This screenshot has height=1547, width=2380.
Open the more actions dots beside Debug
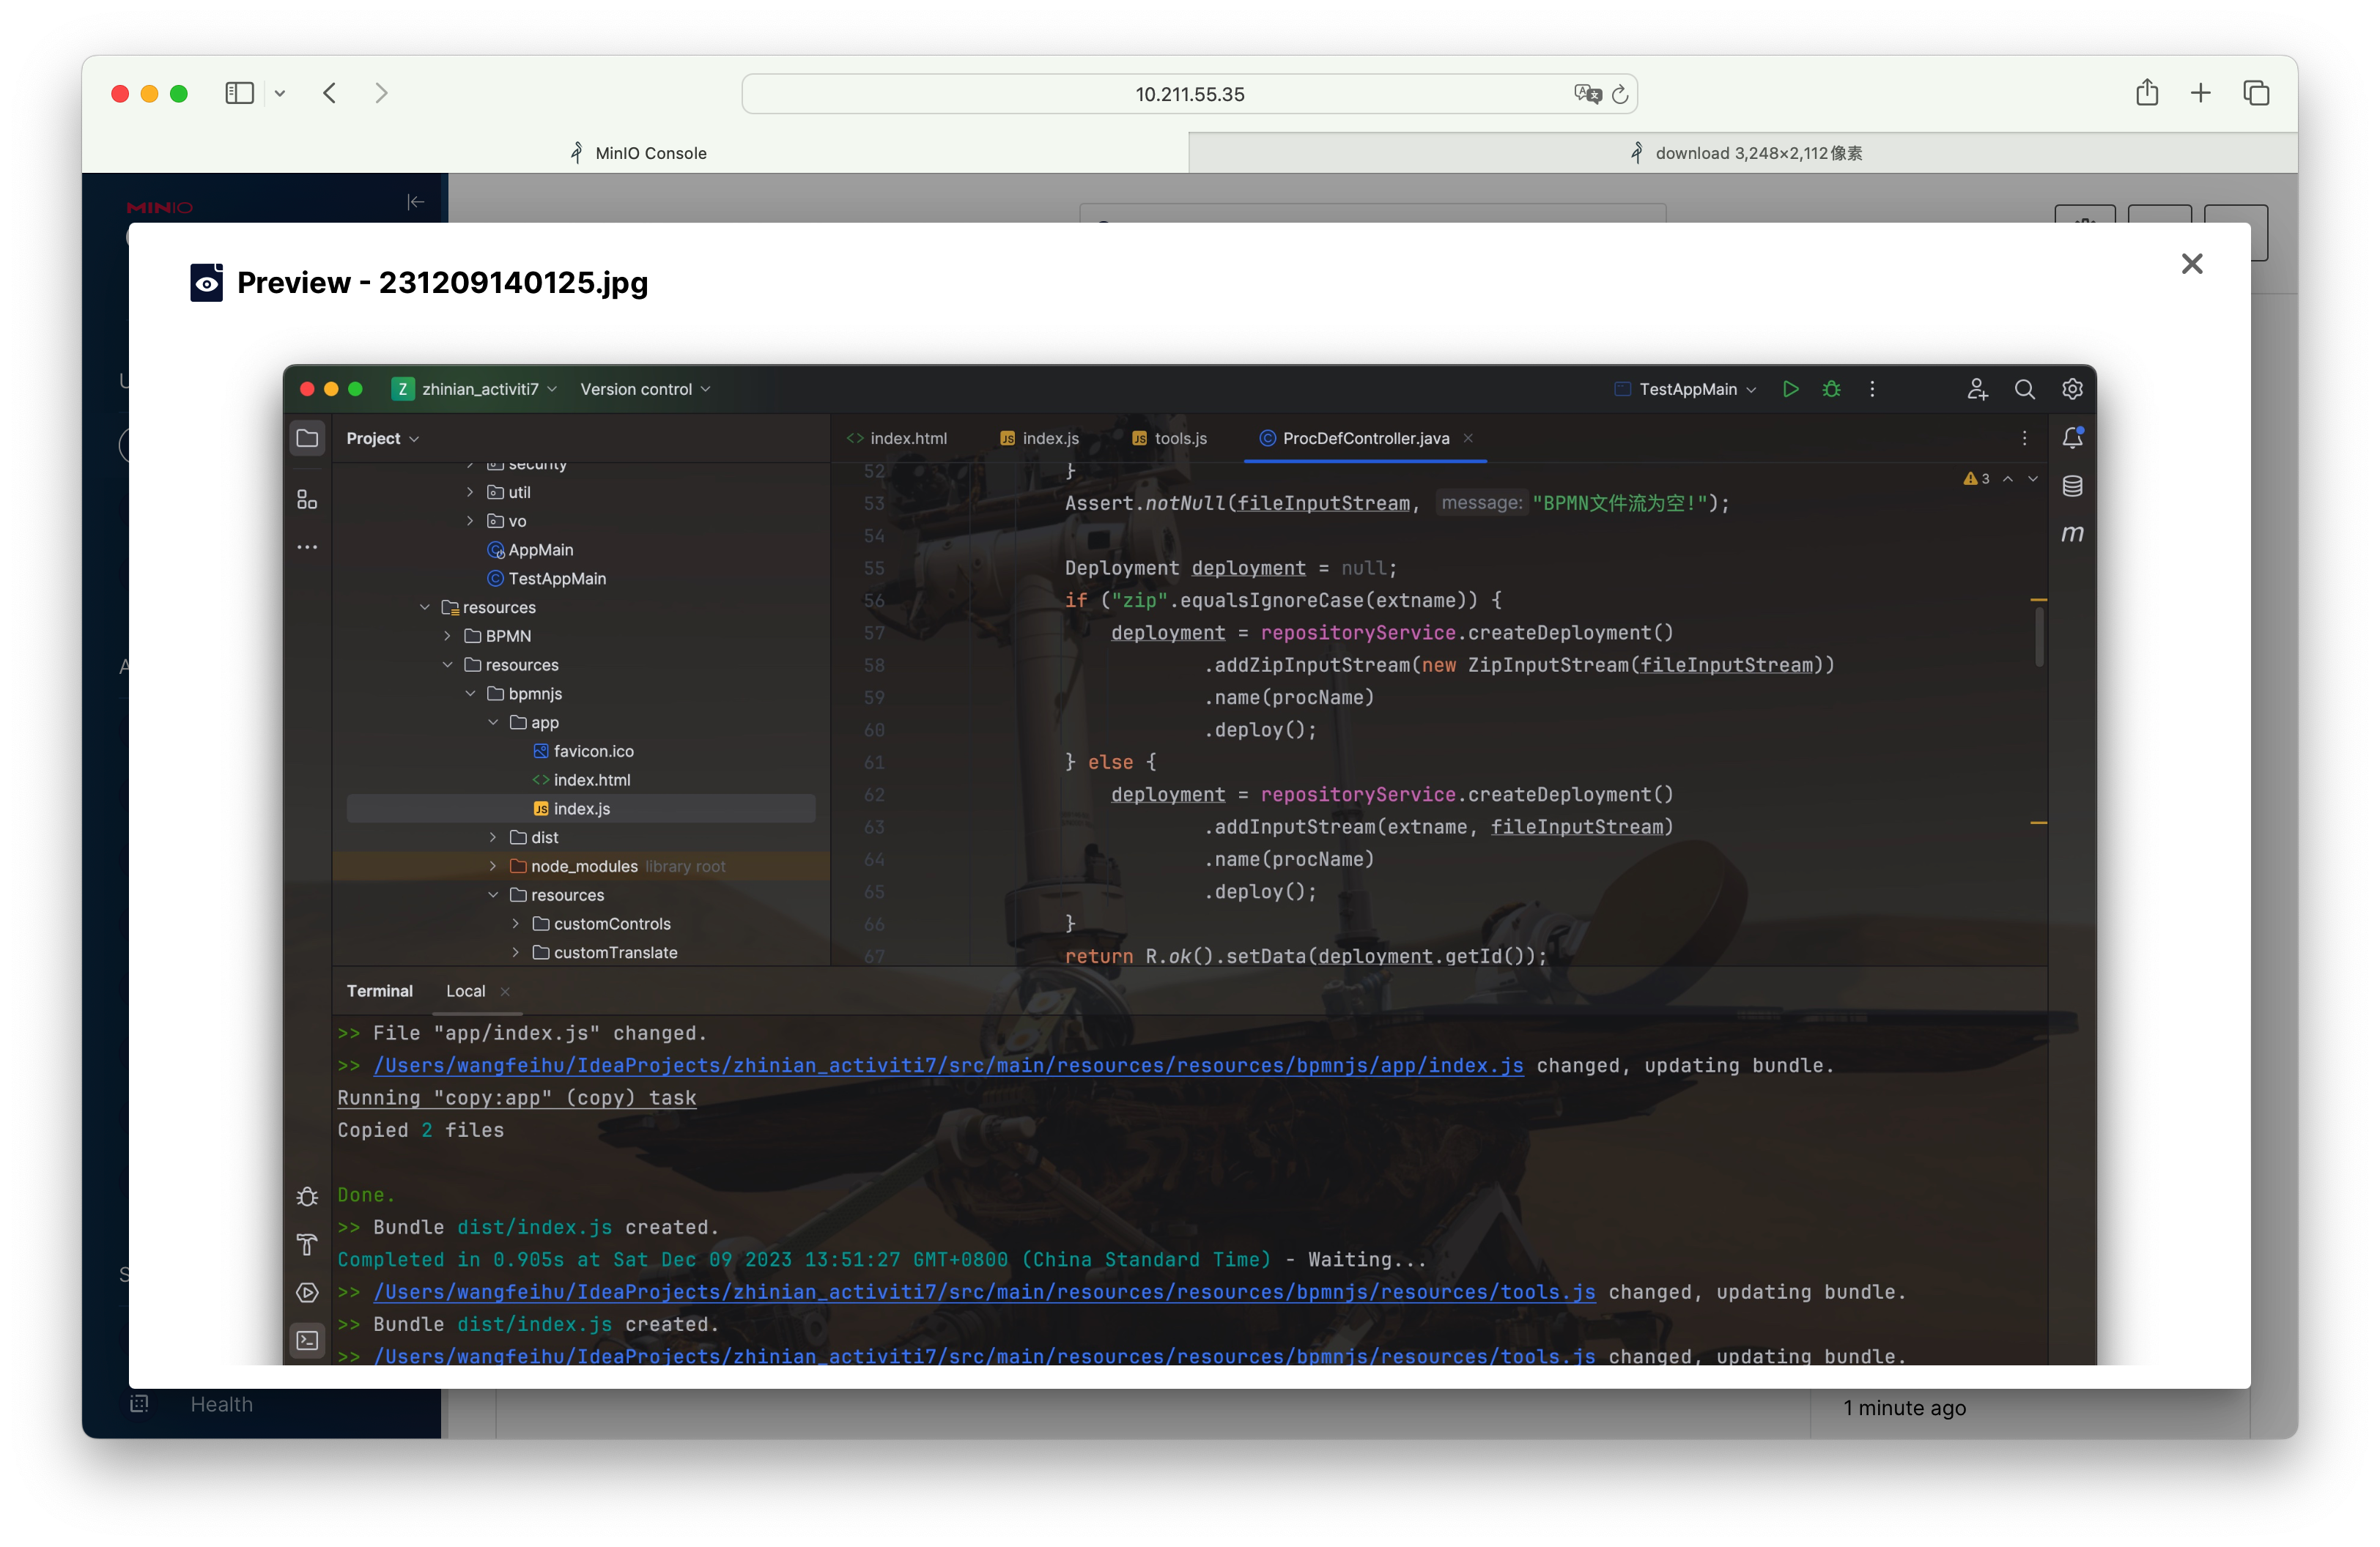(1872, 389)
